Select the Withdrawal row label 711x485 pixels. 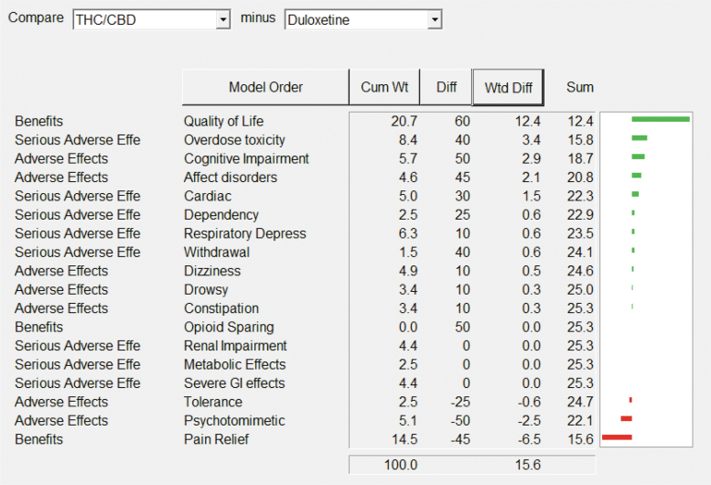217,252
